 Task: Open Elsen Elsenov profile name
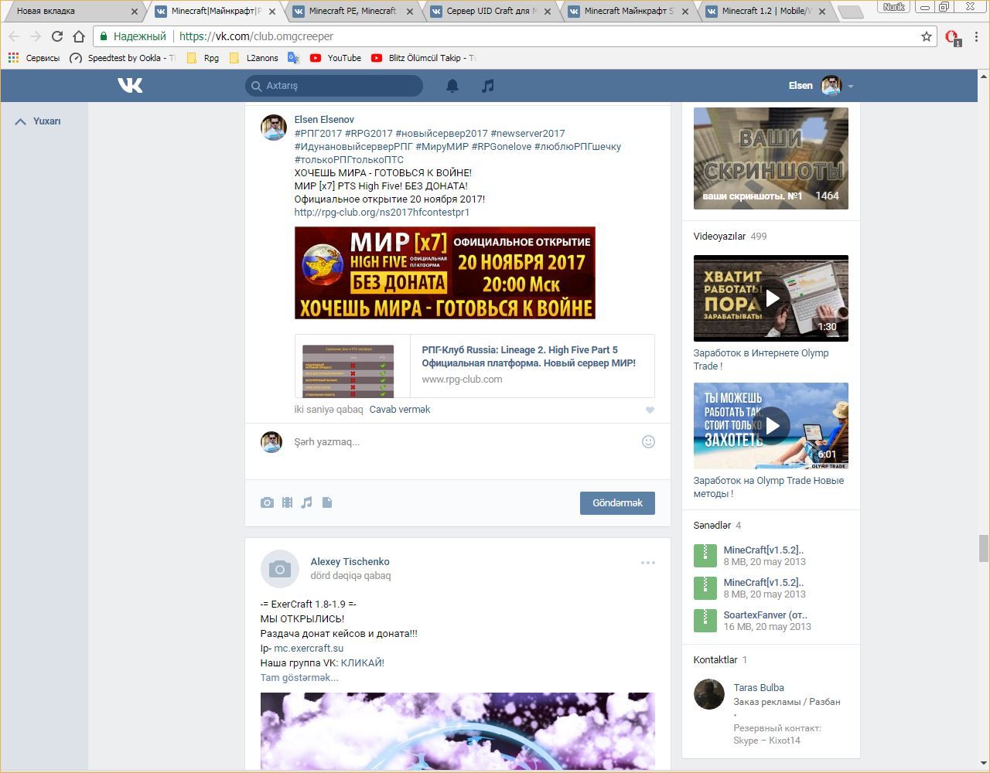coord(324,120)
